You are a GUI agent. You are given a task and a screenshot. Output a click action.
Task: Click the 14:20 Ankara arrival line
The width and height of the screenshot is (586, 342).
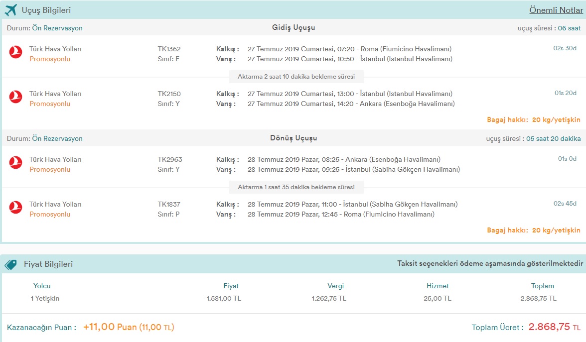coord(351,104)
